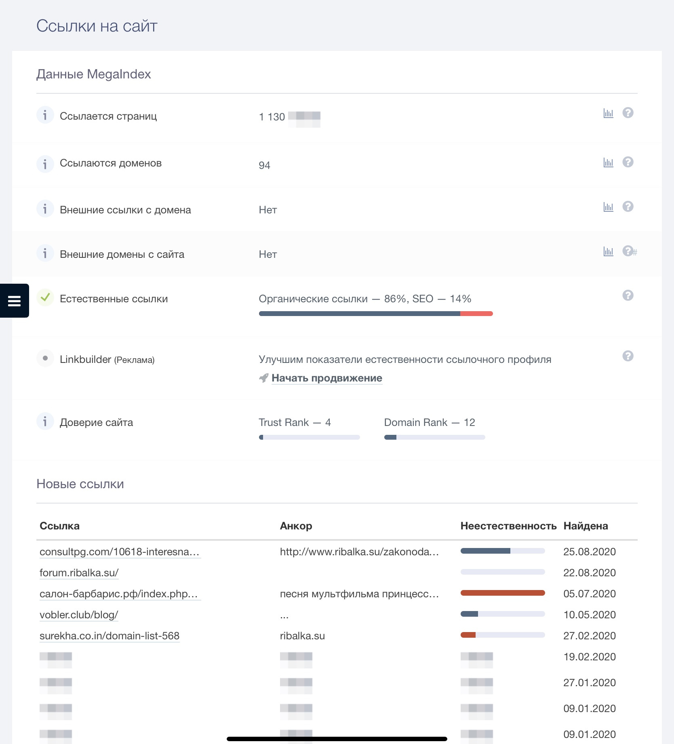The height and width of the screenshot is (744, 674).
Task: Click empty unnaturalness bar for forum.ribalka.su
Action: coord(503,572)
